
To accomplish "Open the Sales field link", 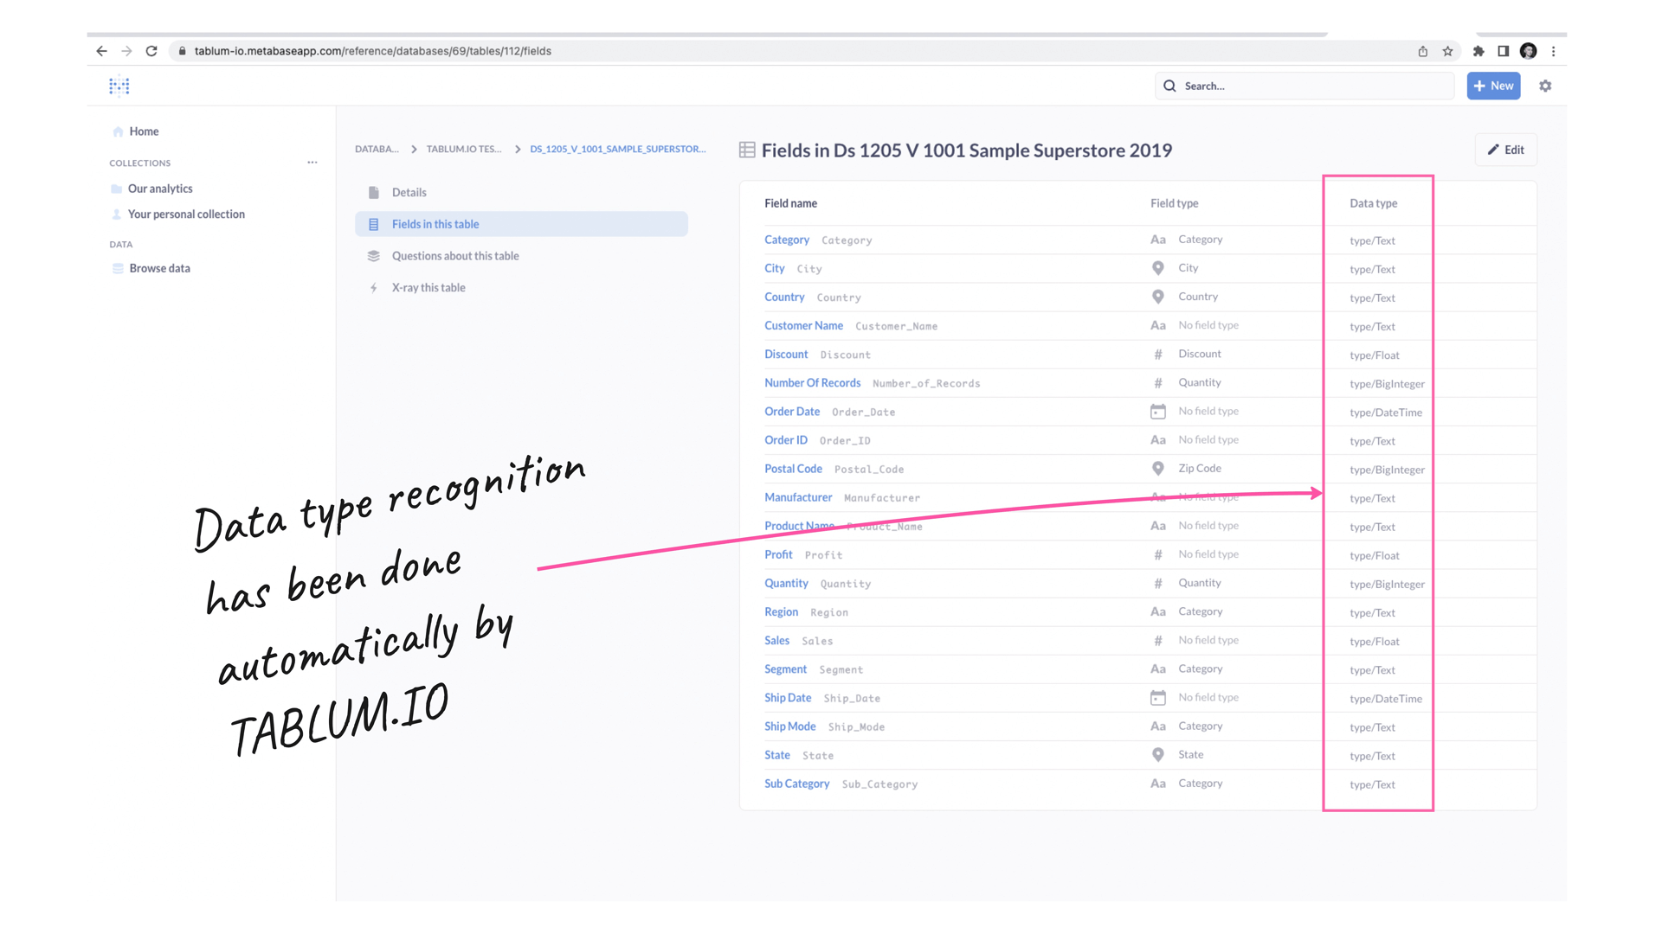I will pos(776,641).
